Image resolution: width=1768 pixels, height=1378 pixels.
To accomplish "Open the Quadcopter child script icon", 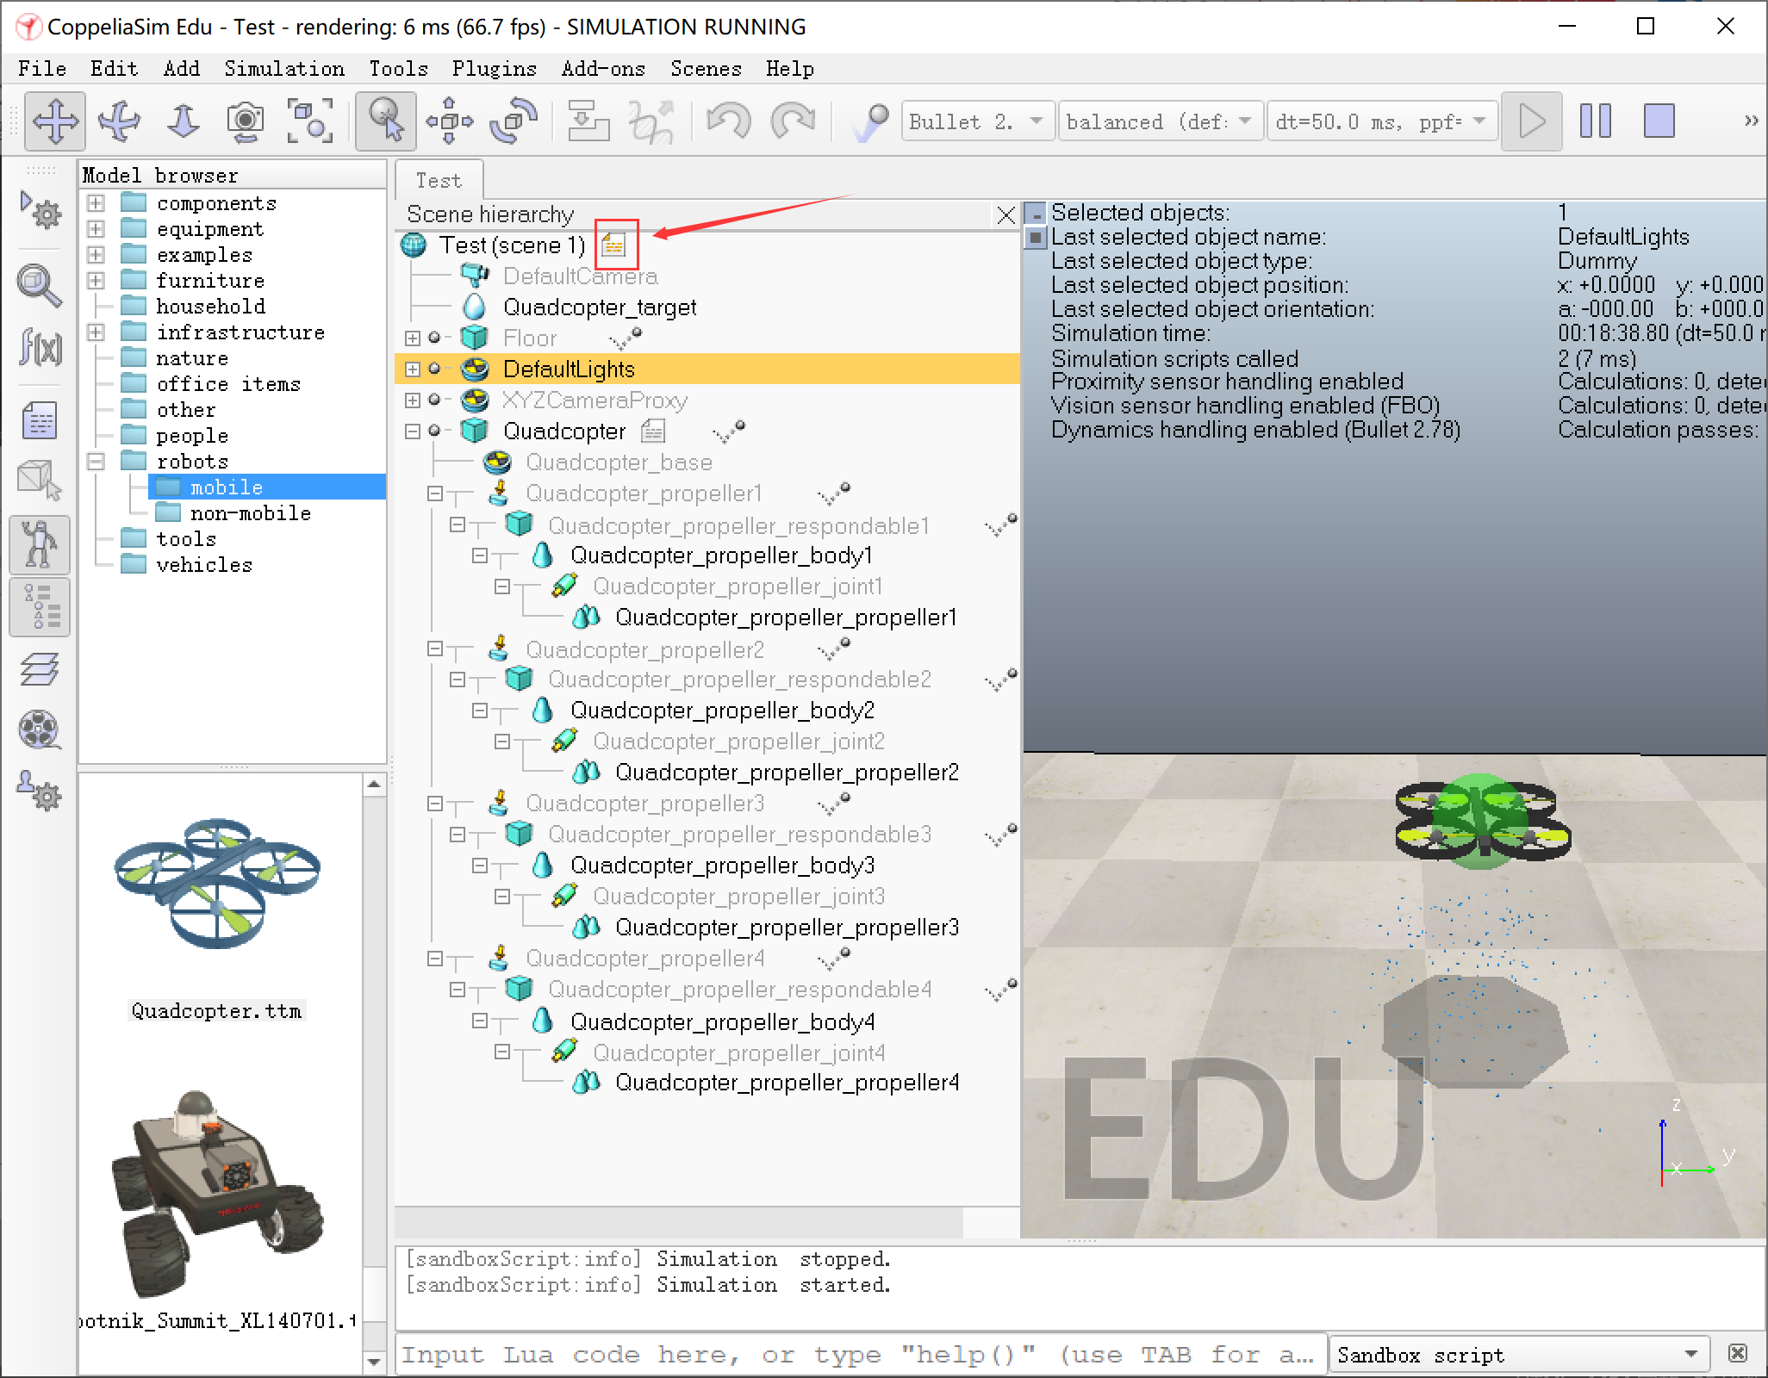I will point(654,431).
